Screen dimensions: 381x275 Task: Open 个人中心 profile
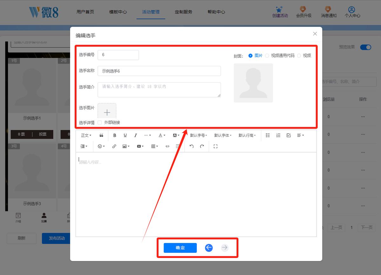click(x=352, y=12)
